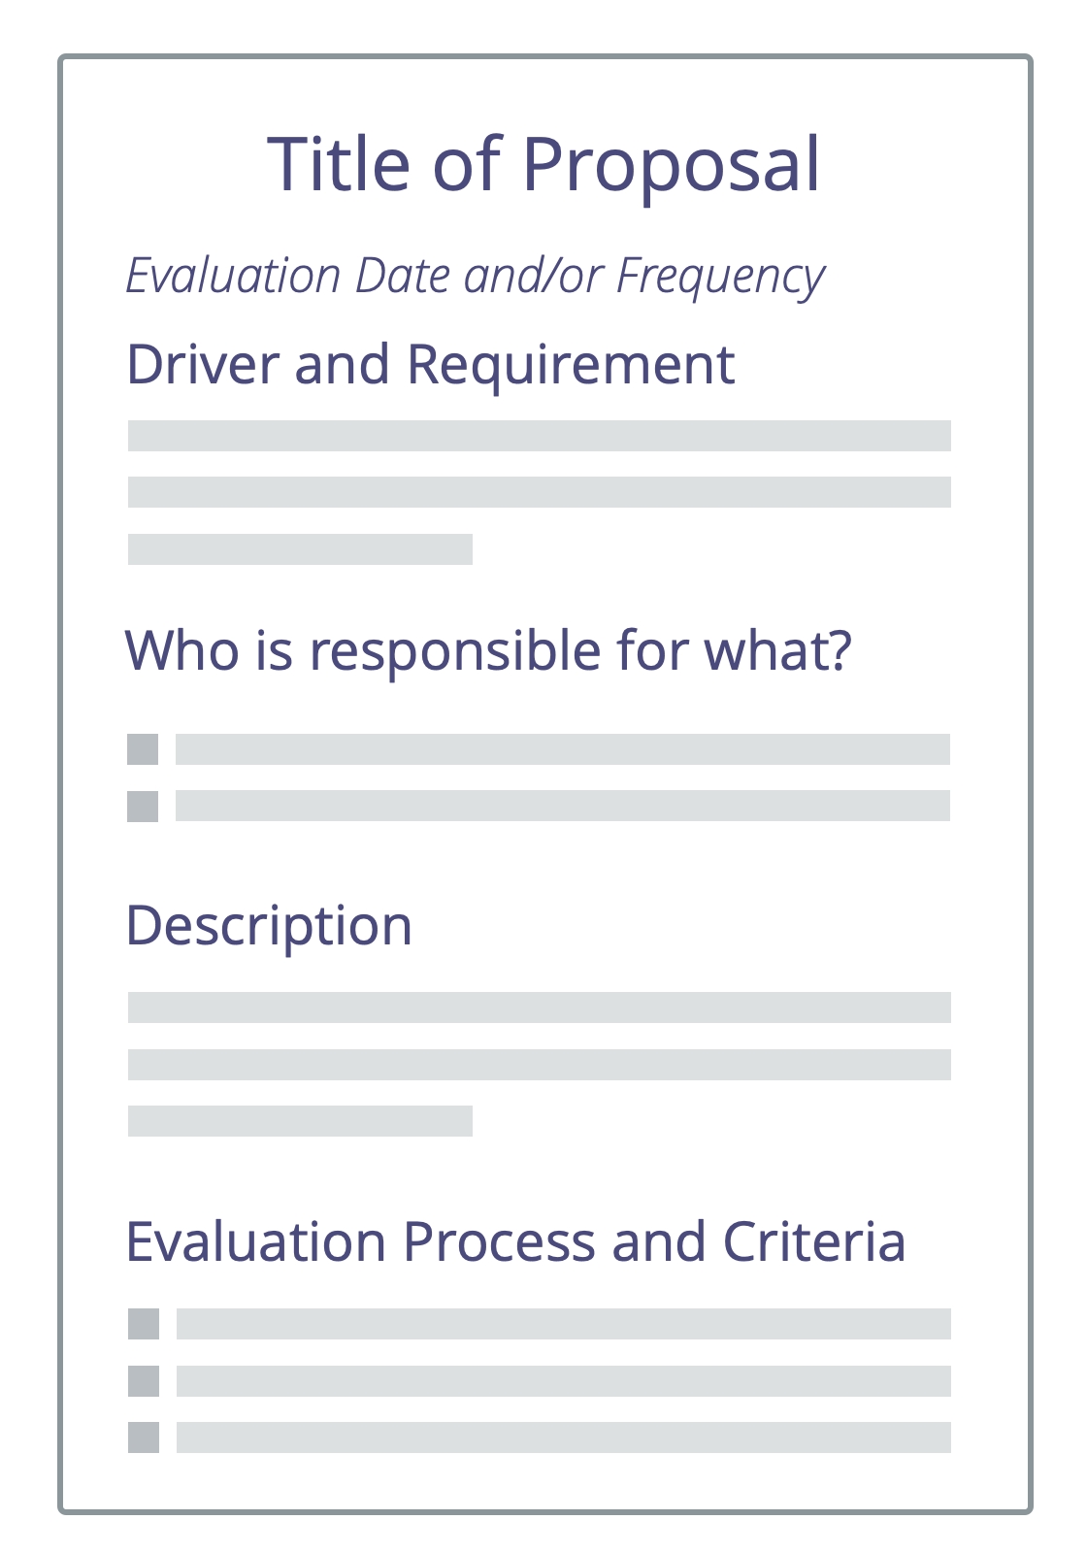The width and height of the screenshot is (1087, 1553).
Task: Click first square bullet under Who is responsible
Action: click(x=143, y=749)
